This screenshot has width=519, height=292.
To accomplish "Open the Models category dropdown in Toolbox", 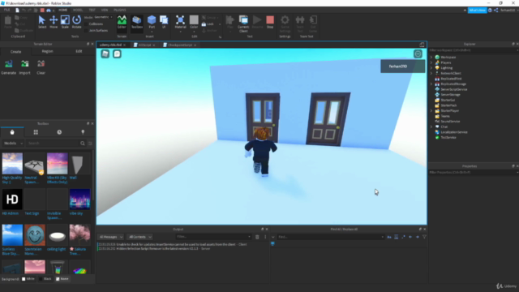I will tap(13, 144).
